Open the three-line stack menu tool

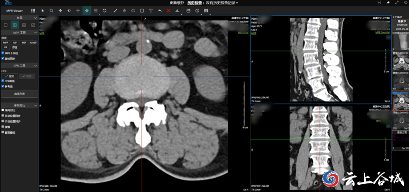96,11
